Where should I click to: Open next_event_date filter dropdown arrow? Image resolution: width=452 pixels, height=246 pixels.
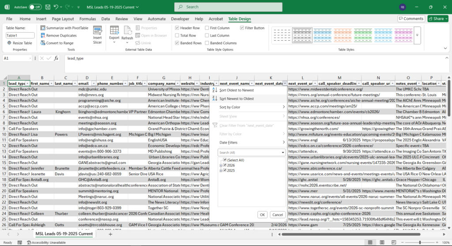[285, 83]
